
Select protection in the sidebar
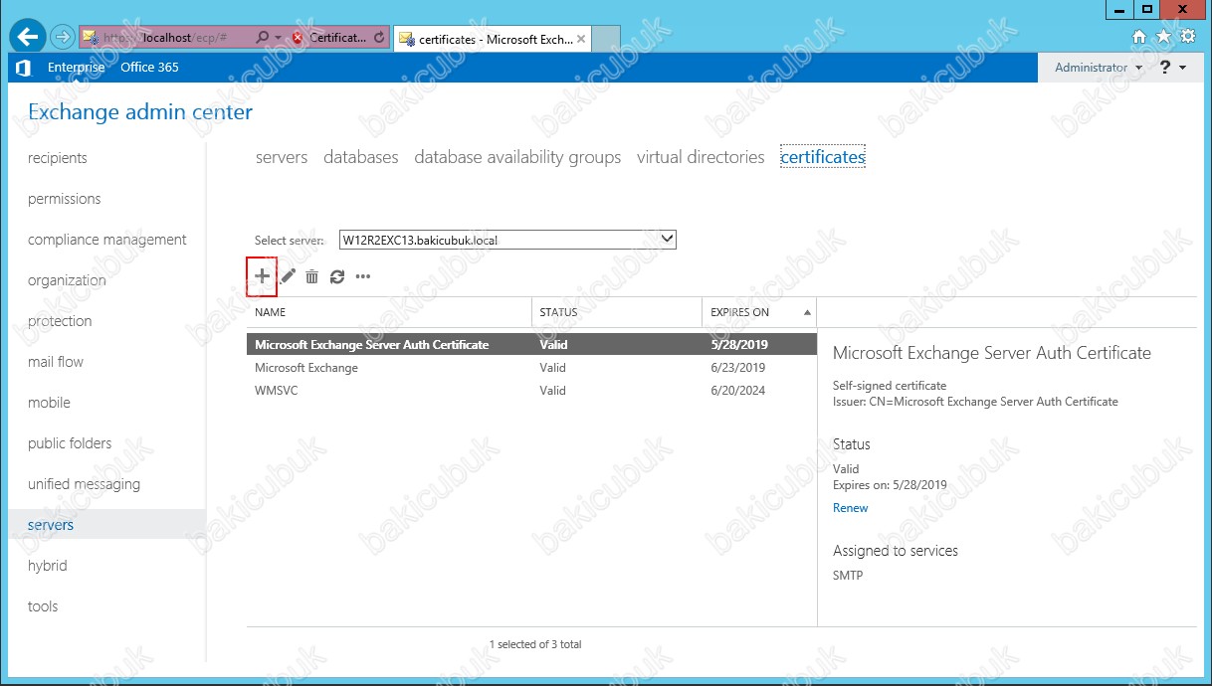60,321
